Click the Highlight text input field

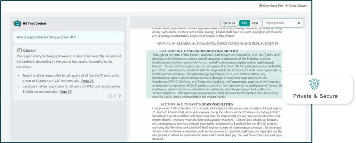279,23
